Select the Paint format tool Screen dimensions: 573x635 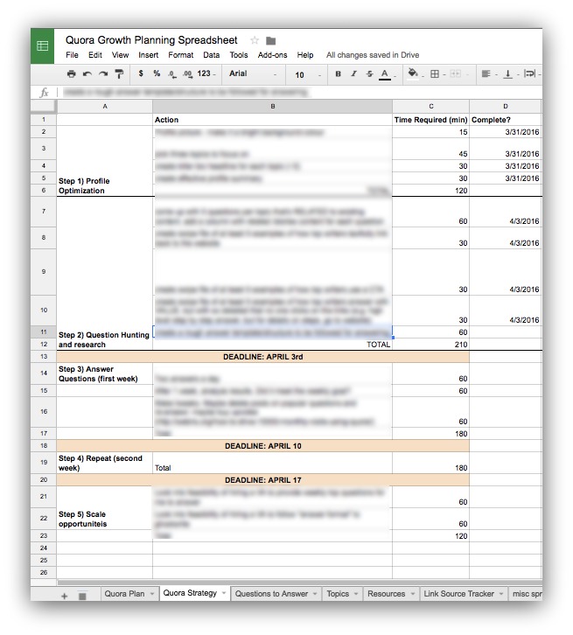[119, 73]
